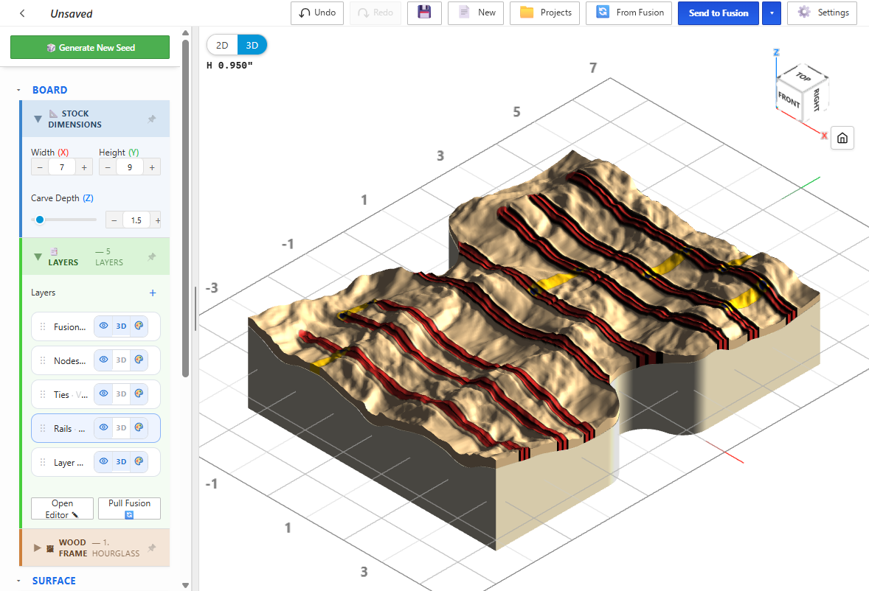
Task: Decrease Width (X) with minus
Action: tap(39, 167)
